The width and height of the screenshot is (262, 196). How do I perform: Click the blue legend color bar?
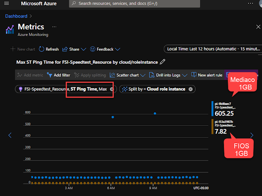(212, 109)
